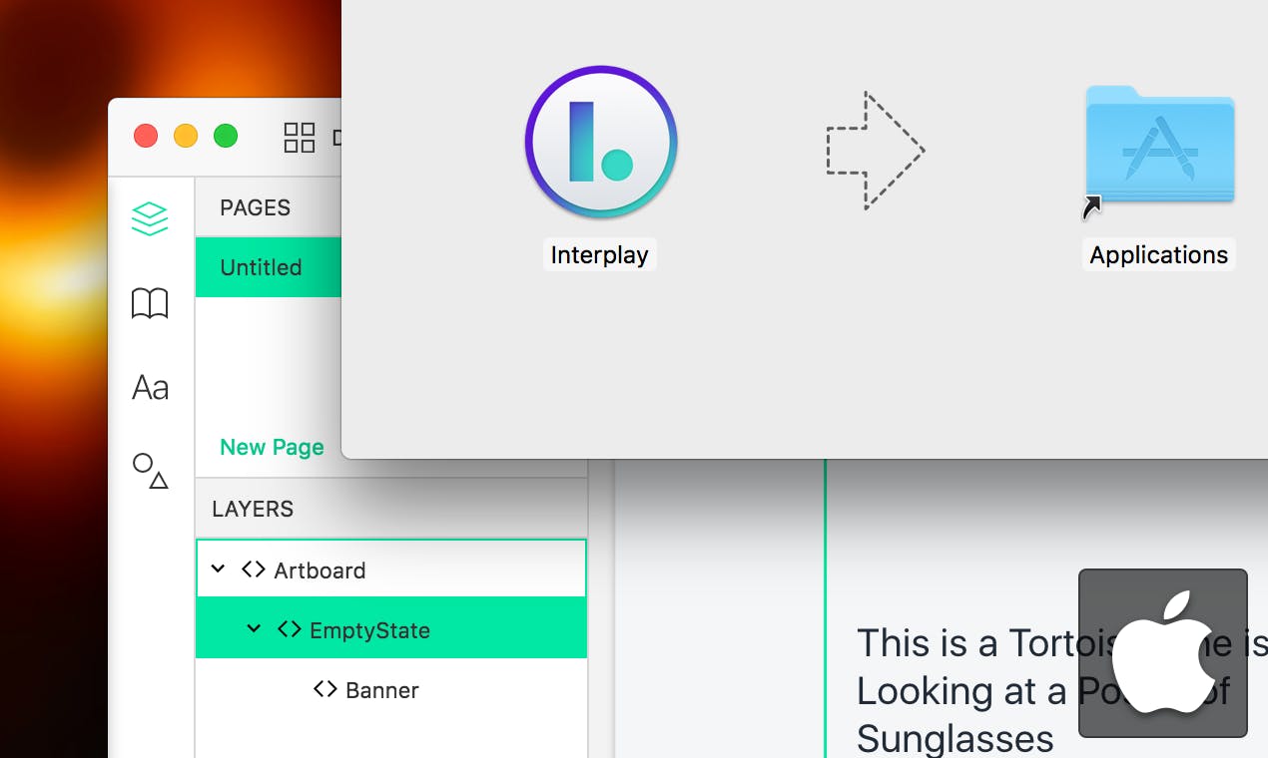Viewport: 1268px width, 758px height.
Task: Open the Layers panel stack icon
Action: pyautogui.click(x=150, y=218)
